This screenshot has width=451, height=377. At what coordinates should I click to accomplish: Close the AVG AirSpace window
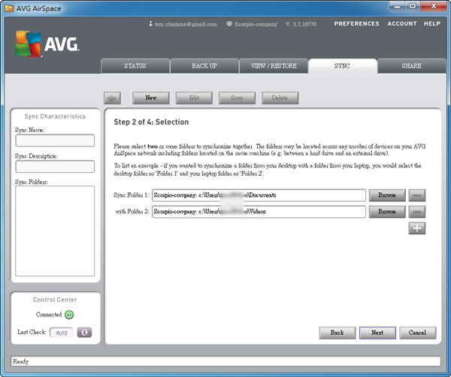(x=434, y=6)
